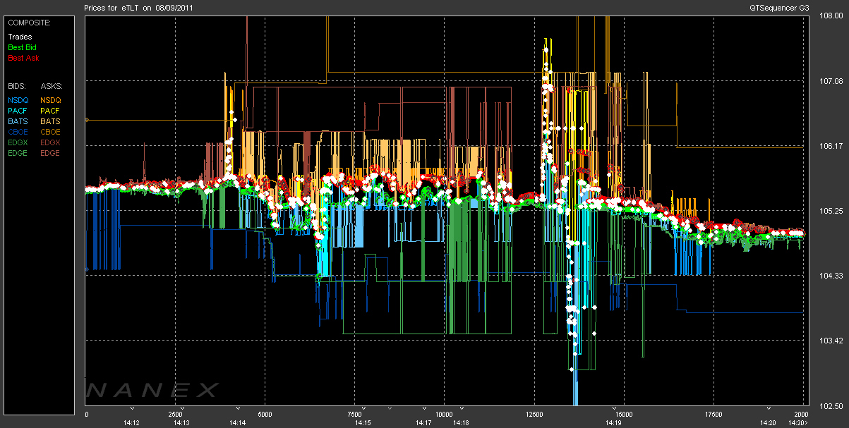Click the 10000 sequence axis label
The width and height of the screenshot is (849, 428).
pos(443,414)
